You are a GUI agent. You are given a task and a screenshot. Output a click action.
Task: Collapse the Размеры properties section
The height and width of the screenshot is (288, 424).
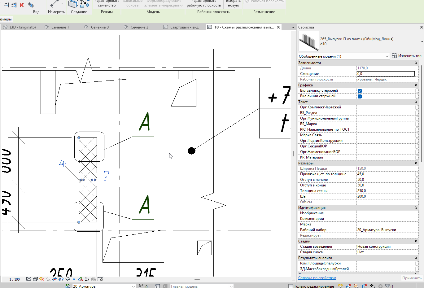click(416, 163)
